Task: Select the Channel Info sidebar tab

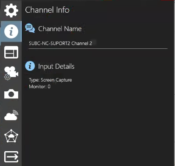Action: point(11,31)
